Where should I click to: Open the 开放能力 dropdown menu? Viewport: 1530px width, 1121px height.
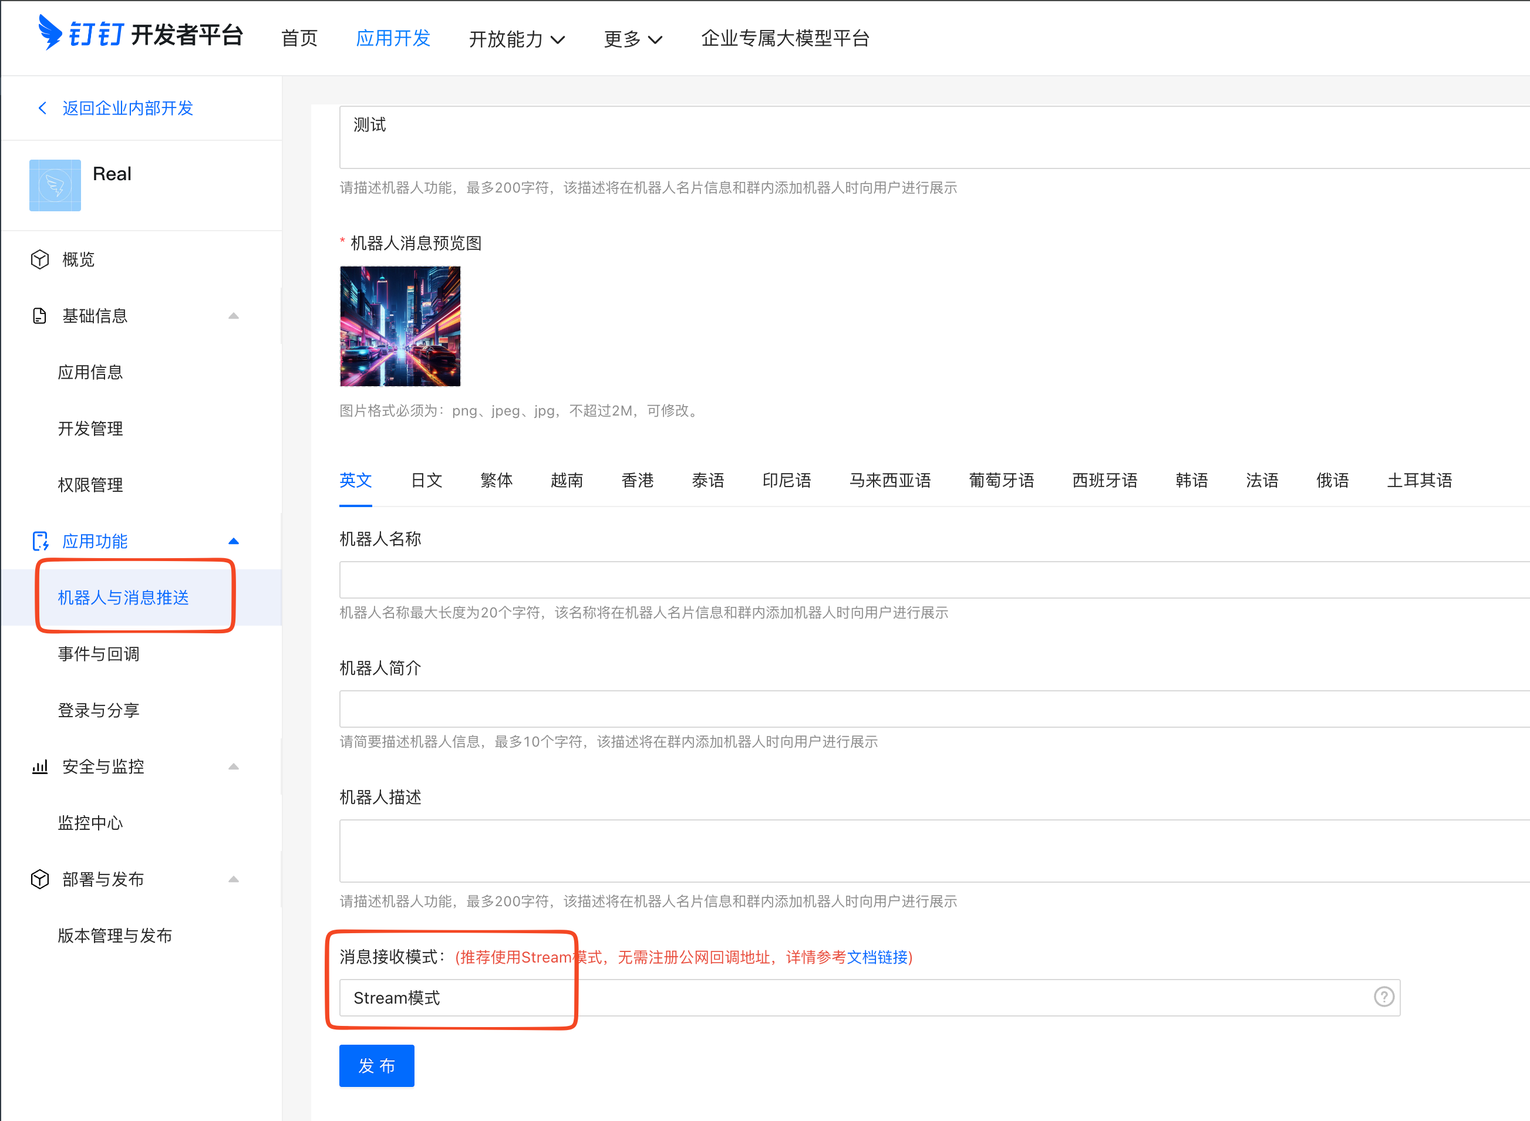pyautogui.click(x=517, y=39)
